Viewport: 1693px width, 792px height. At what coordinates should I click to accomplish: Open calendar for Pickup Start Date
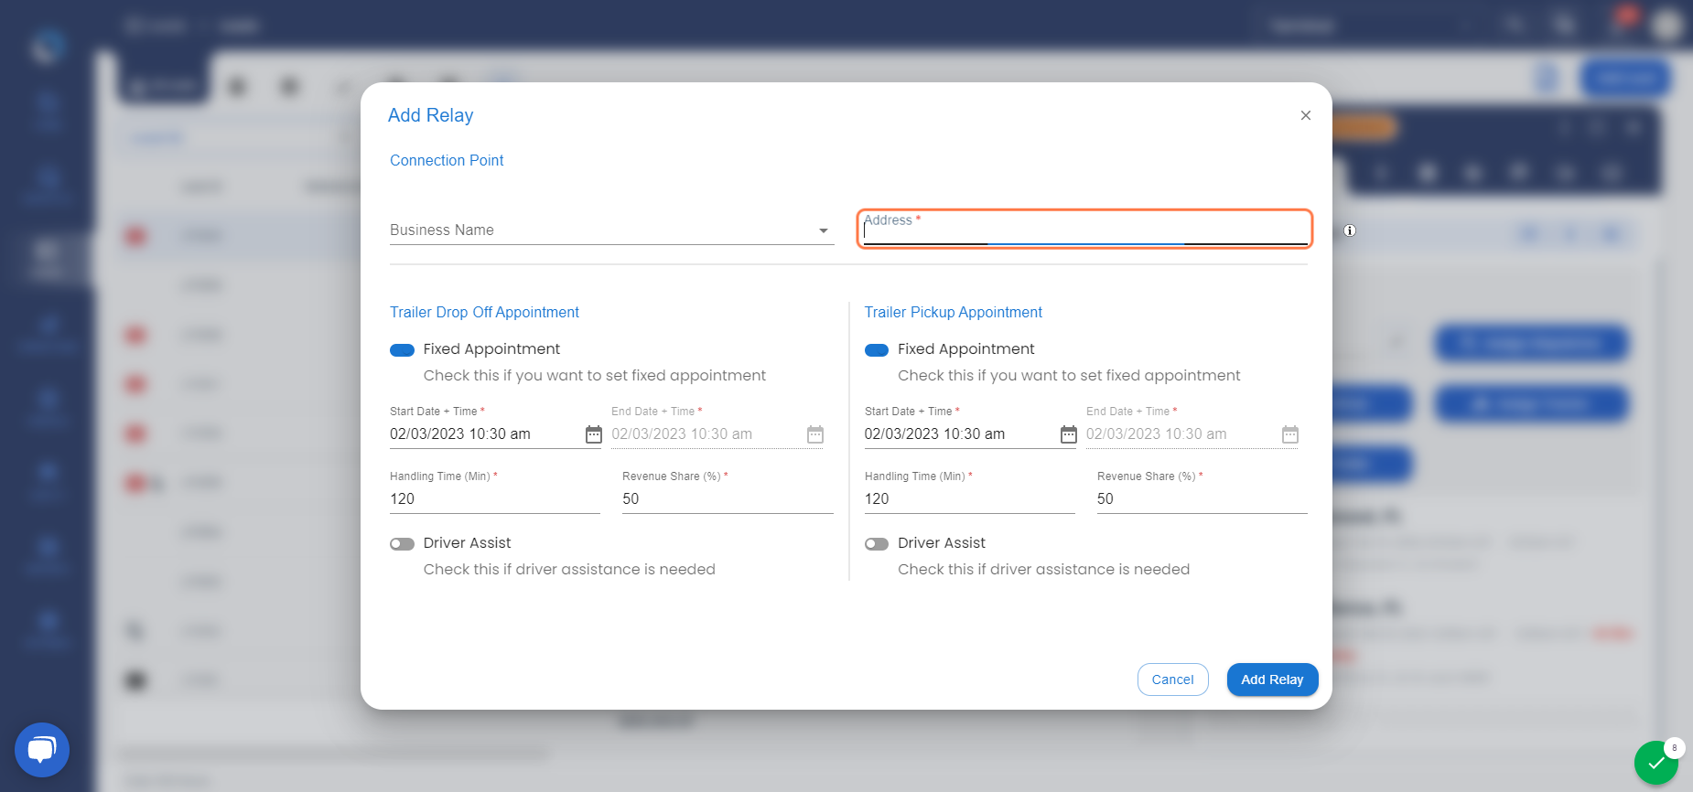1069,434
